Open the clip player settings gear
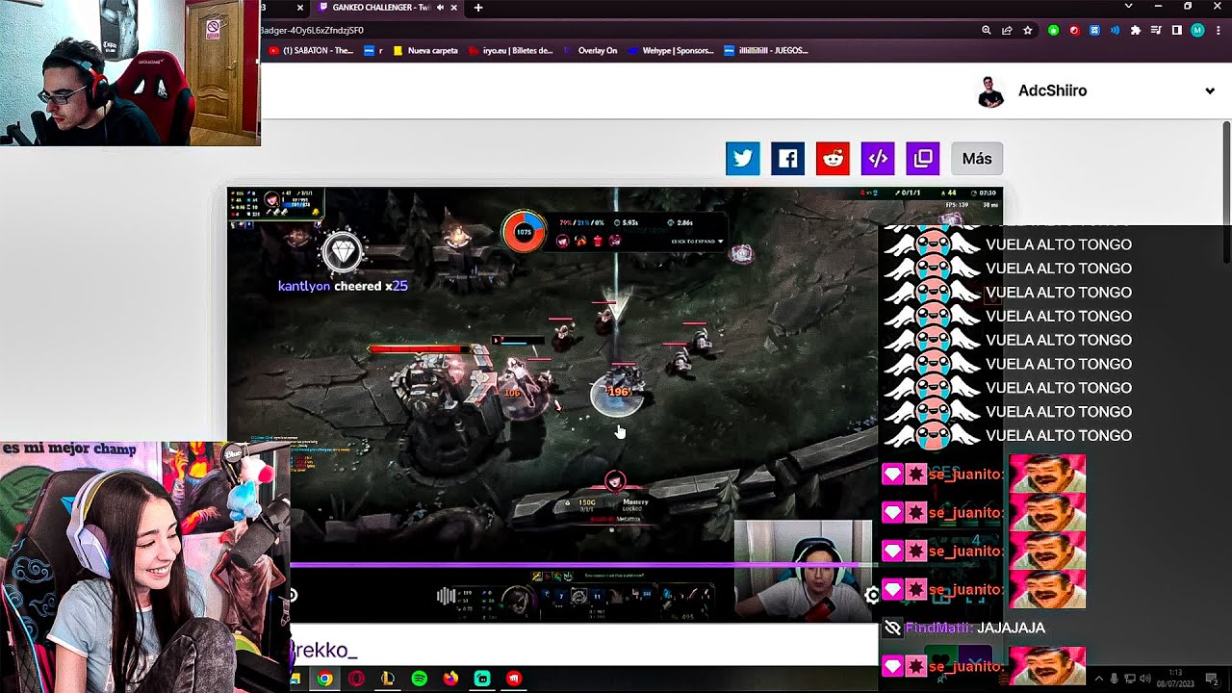The width and height of the screenshot is (1232, 693). [872, 596]
